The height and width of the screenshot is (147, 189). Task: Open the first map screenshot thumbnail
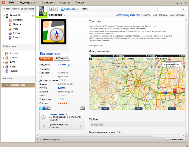105,82
